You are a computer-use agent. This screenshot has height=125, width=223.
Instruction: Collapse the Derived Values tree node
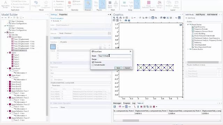(x=8, y=37)
